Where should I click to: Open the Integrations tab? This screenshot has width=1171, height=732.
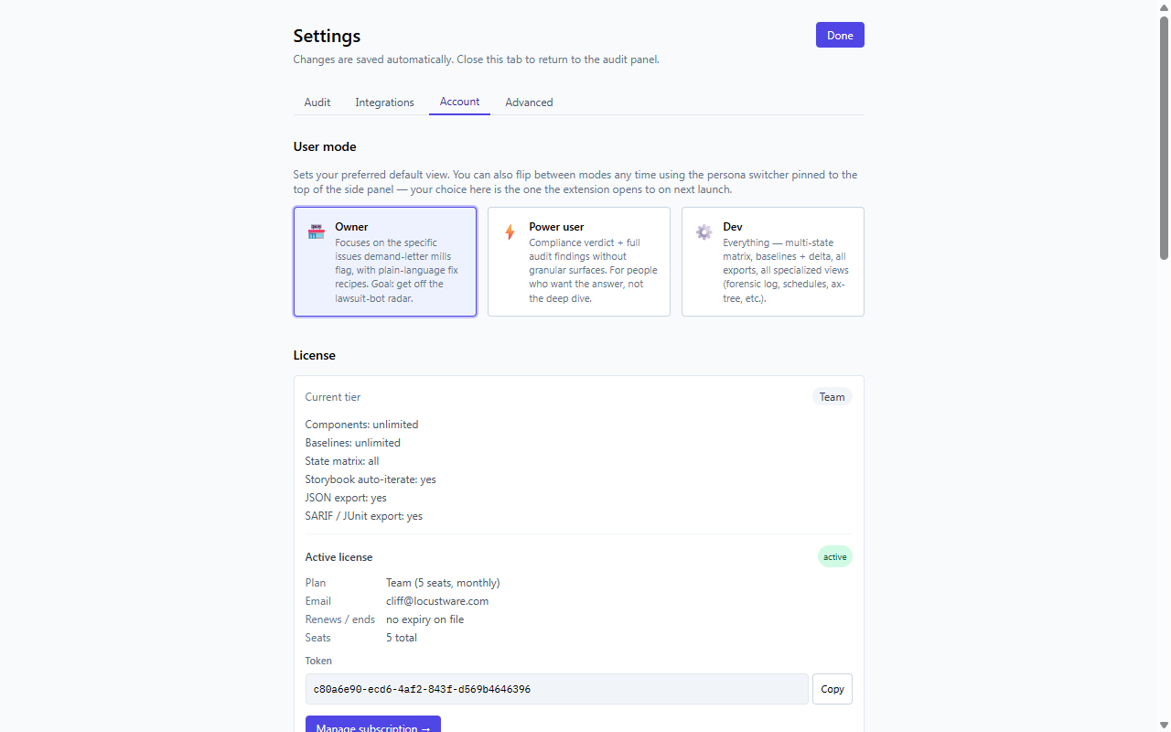[384, 102]
